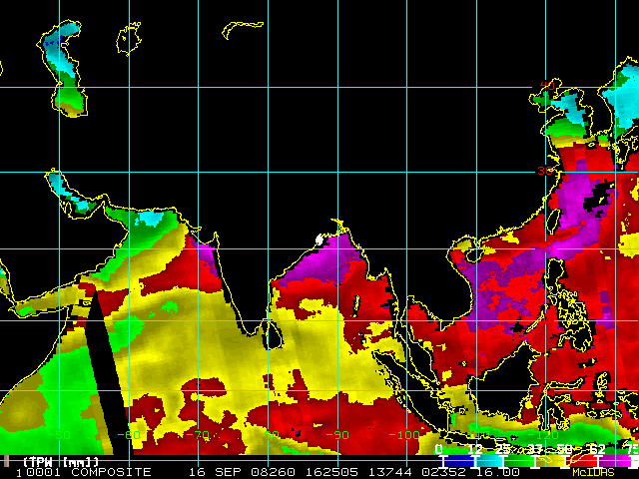The image size is (639, 479).
Task: Click the '16 SEP' date text
Action: pyautogui.click(x=217, y=472)
